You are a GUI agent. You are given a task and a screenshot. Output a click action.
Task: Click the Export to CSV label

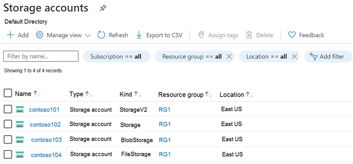tap(164, 35)
